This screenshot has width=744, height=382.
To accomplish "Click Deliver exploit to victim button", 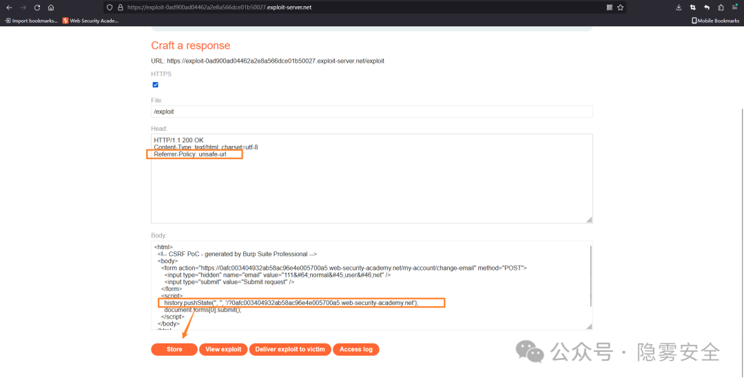I will (x=290, y=349).
